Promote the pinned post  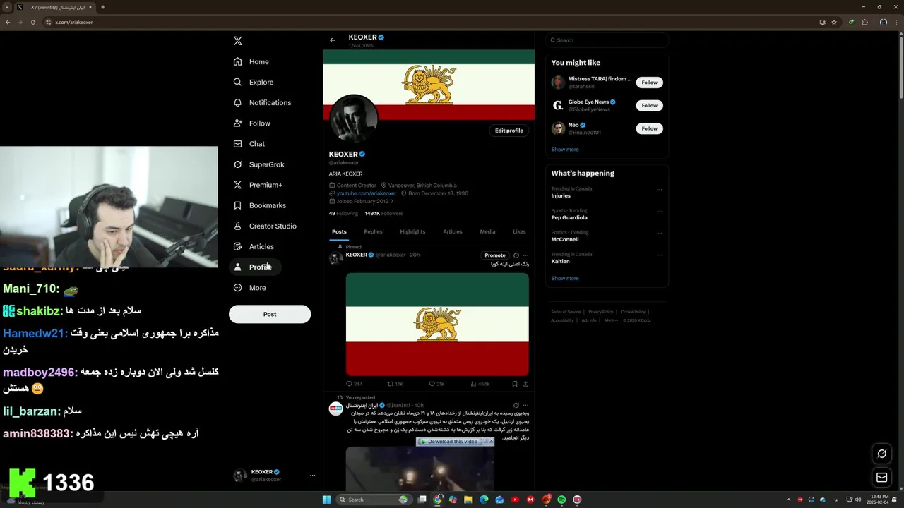click(x=495, y=255)
